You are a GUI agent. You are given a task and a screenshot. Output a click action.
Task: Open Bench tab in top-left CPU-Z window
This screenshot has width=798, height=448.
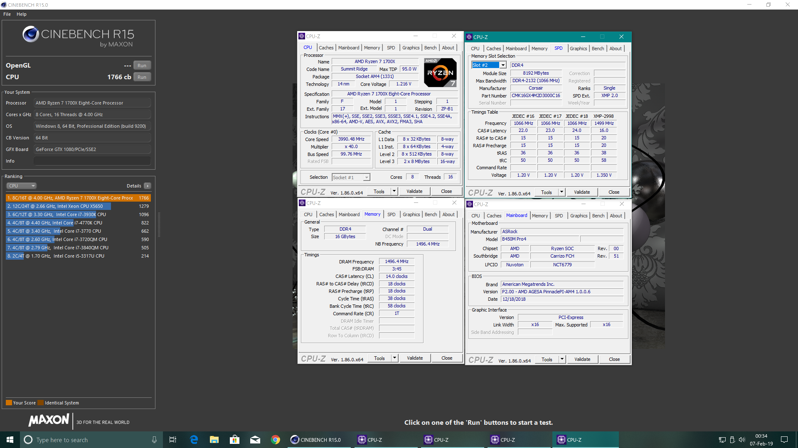(x=431, y=48)
